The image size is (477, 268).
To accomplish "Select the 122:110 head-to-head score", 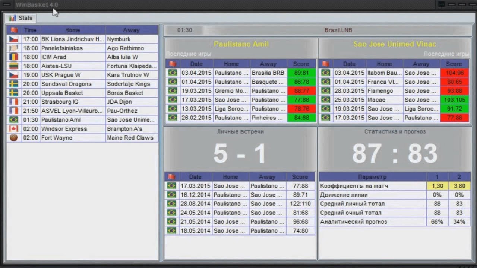I will pos(300,204).
